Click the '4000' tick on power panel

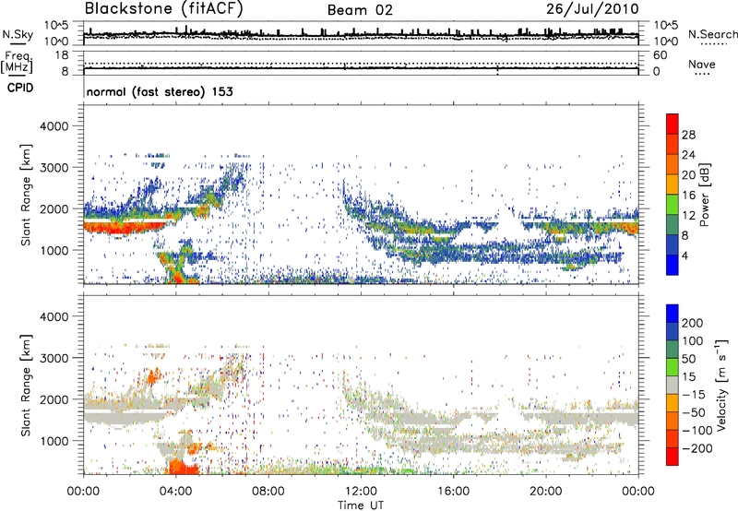[54, 126]
